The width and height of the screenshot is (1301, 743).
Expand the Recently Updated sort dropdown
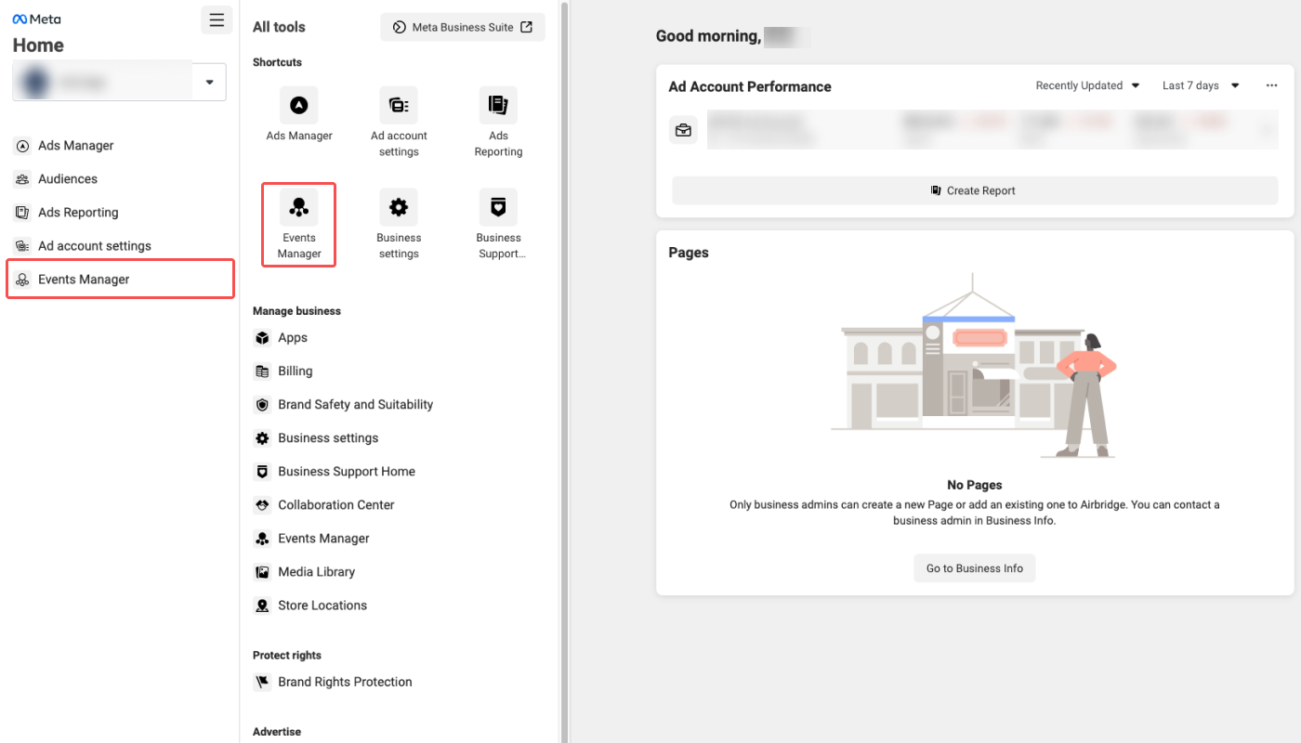click(1087, 85)
